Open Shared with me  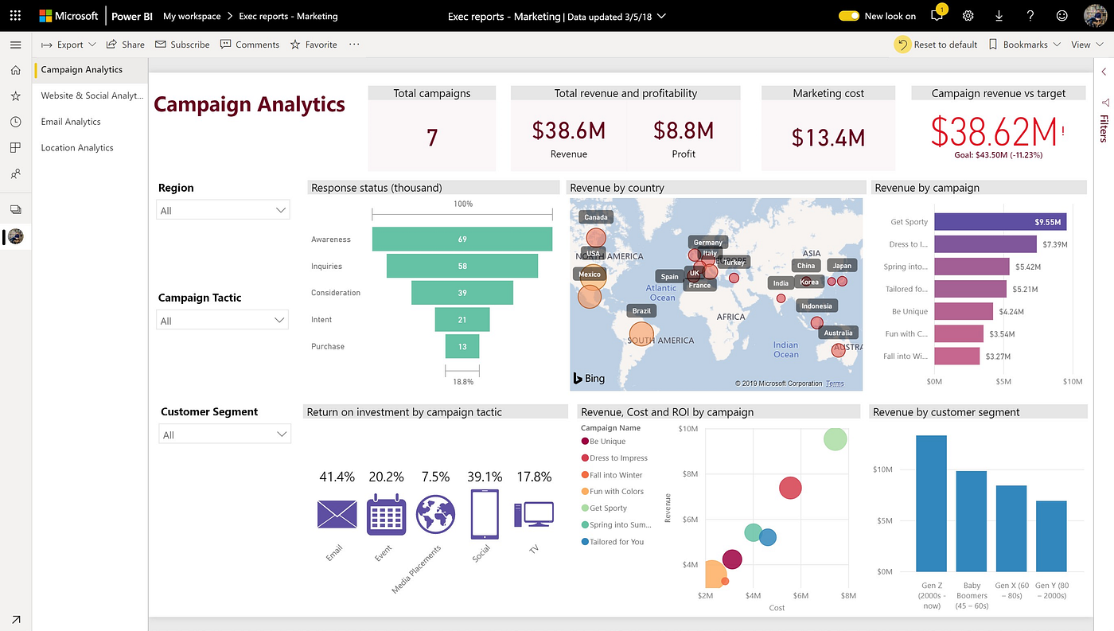pyautogui.click(x=14, y=173)
